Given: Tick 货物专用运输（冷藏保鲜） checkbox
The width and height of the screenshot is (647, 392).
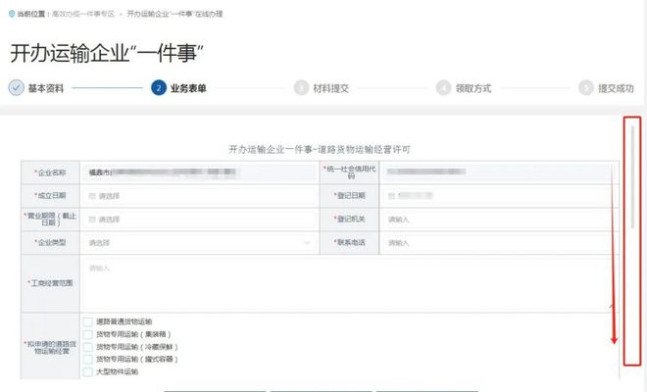Looking at the screenshot, I should pyautogui.click(x=88, y=347).
